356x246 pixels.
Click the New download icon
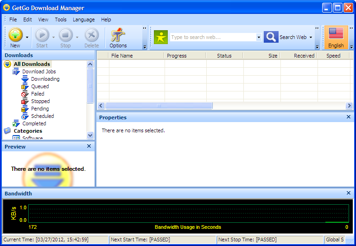(x=15, y=35)
